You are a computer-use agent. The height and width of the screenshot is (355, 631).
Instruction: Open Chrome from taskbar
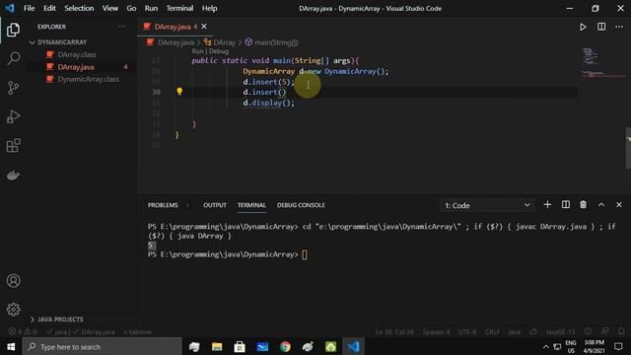285,346
